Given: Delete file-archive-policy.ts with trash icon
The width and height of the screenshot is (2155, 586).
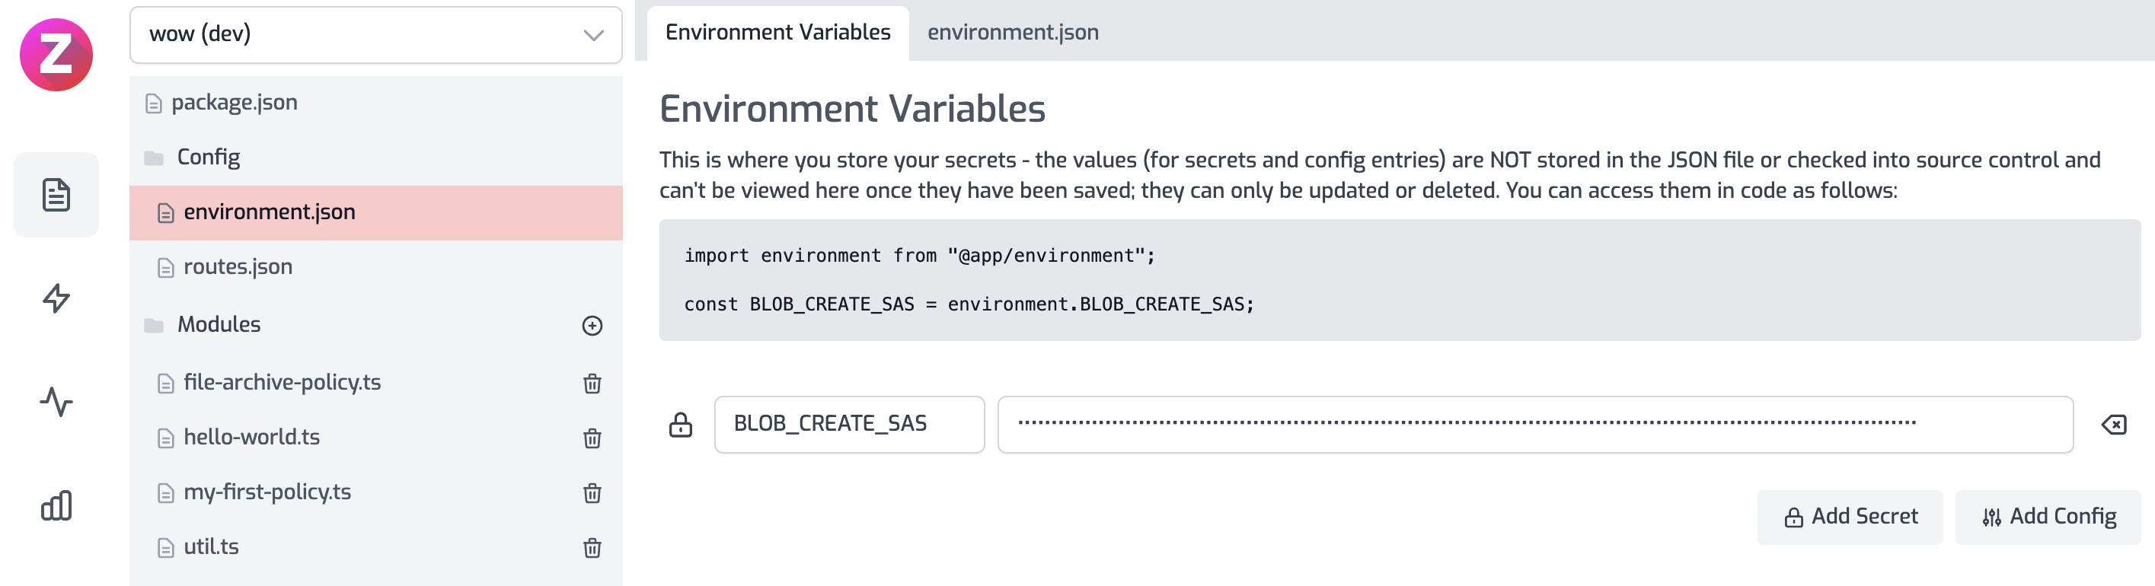Looking at the screenshot, I should pyautogui.click(x=592, y=383).
